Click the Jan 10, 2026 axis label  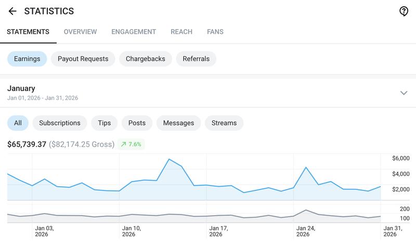click(132, 231)
